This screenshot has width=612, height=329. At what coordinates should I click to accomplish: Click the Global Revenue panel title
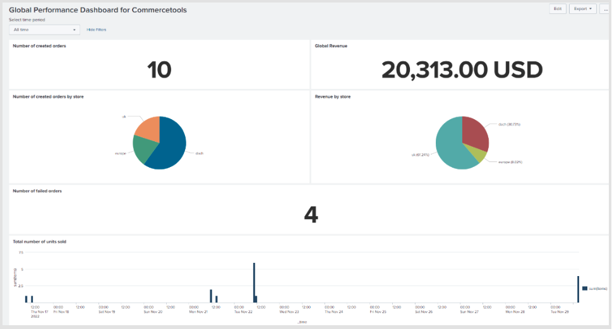click(x=331, y=46)
